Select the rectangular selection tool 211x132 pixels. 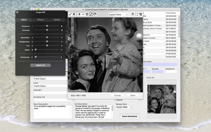(x=137, y=14)
